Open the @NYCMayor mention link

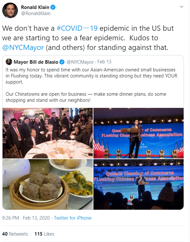point(23,47)
